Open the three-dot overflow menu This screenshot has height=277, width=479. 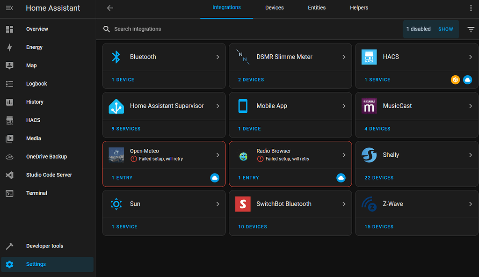point(471,8)
